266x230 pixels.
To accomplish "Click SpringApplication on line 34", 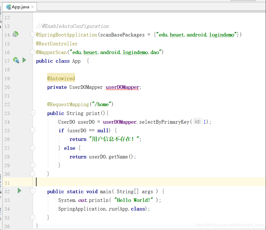I will tap(82, 209).
